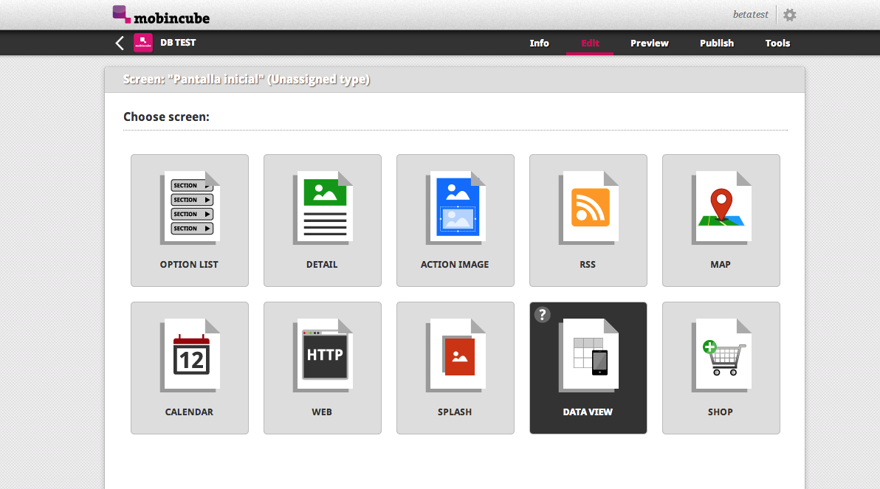880x489 pixels.
Task: Click the SPLASH label
Action: tap(455, 412)
